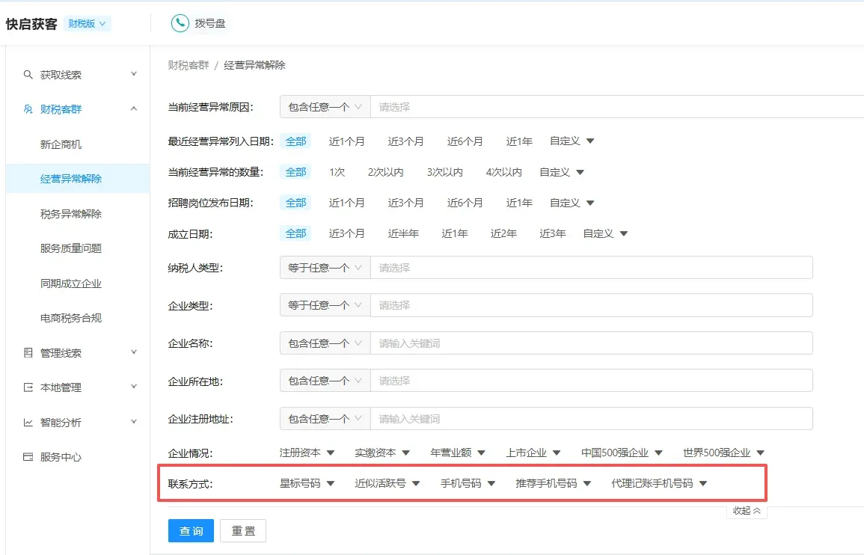Open the 财税版 version dropdown

click(87, 24)
